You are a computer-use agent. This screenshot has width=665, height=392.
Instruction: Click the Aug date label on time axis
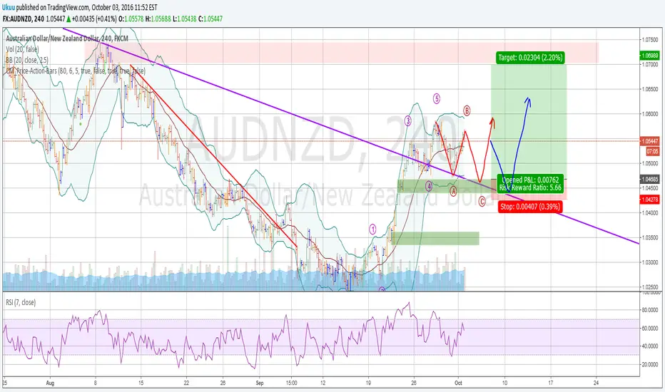coord(51,383)
